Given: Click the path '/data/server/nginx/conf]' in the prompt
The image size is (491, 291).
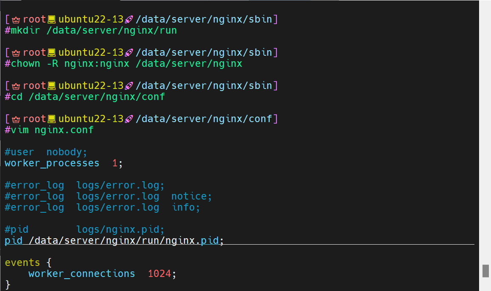Looking at the screenshot, I should [x=207, y=119].
